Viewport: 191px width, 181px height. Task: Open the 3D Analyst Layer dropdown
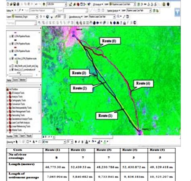(135, 4)
